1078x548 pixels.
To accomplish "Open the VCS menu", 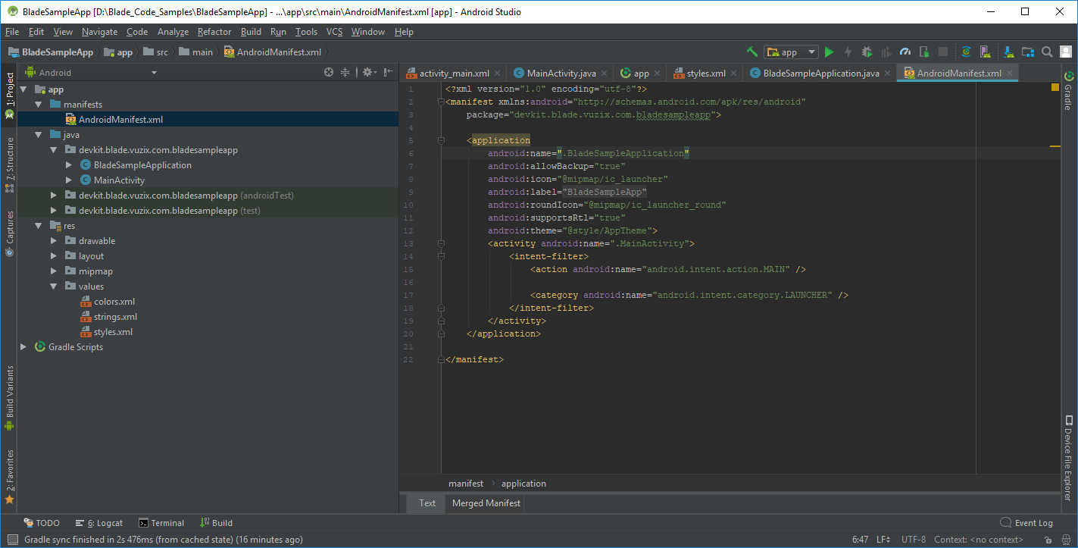I will point(335,32).
